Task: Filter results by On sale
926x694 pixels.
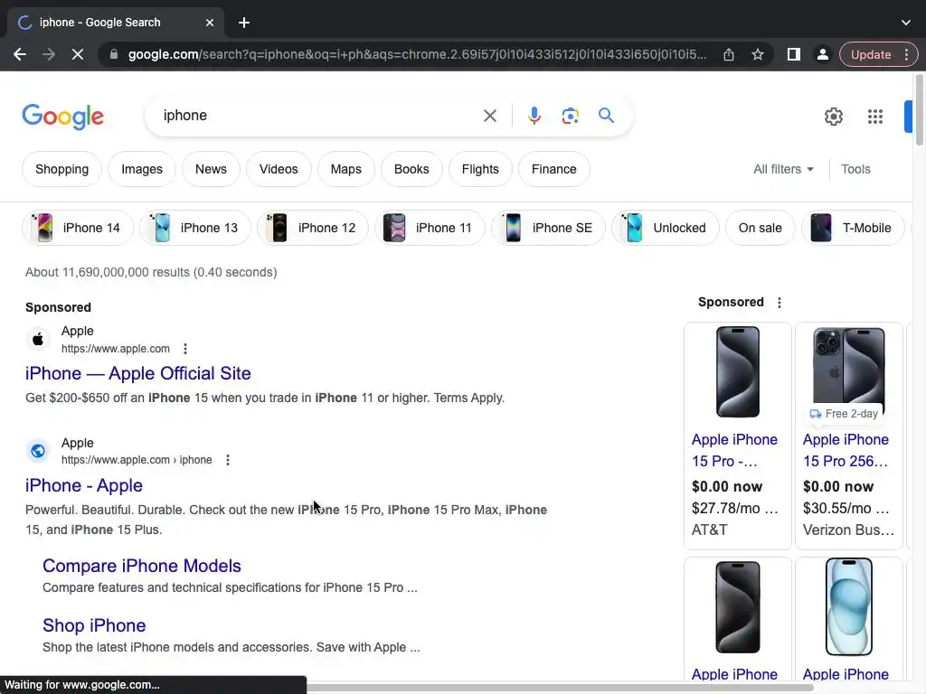Action: pyautogui.click(x=760, y=228)
